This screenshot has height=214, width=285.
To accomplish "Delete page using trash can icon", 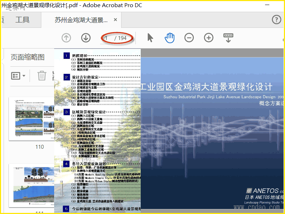I will pyautogui.click(x=42, y=76).
